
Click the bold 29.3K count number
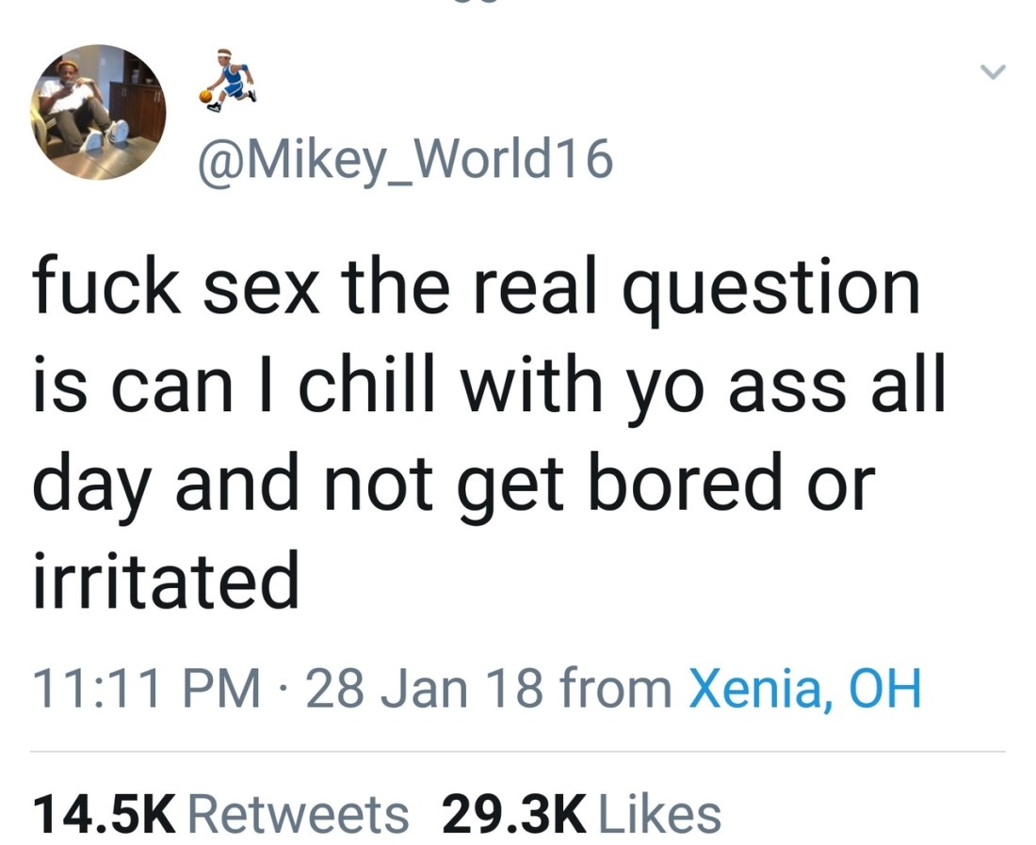[x=514, y=813]
